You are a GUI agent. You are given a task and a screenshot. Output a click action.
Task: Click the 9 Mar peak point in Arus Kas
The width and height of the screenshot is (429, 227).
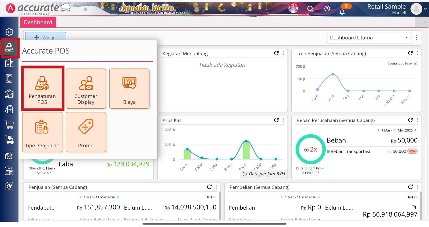246,141
